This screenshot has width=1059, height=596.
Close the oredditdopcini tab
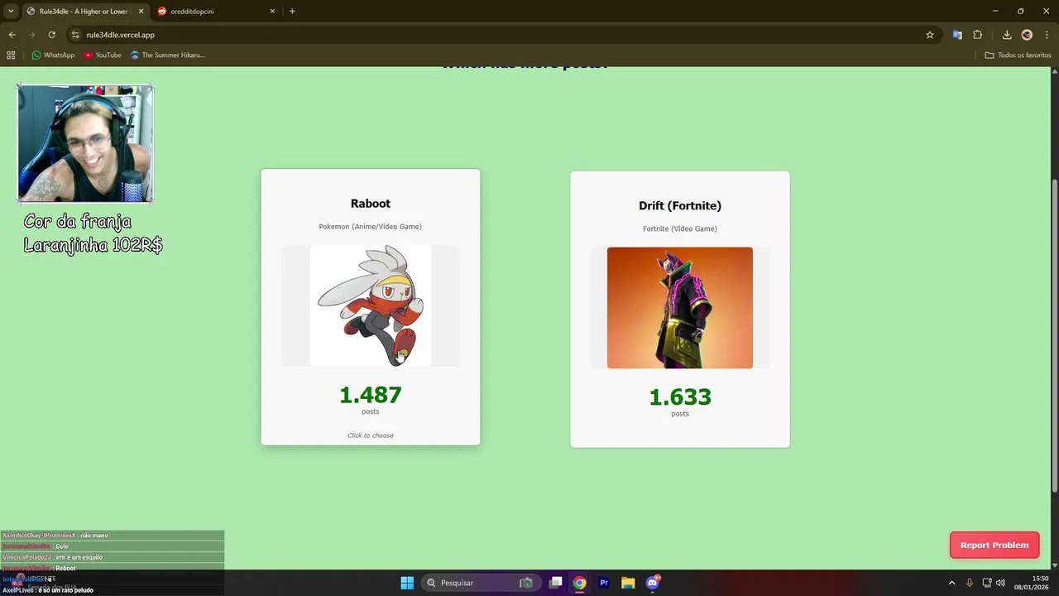(x=273, y=11)
